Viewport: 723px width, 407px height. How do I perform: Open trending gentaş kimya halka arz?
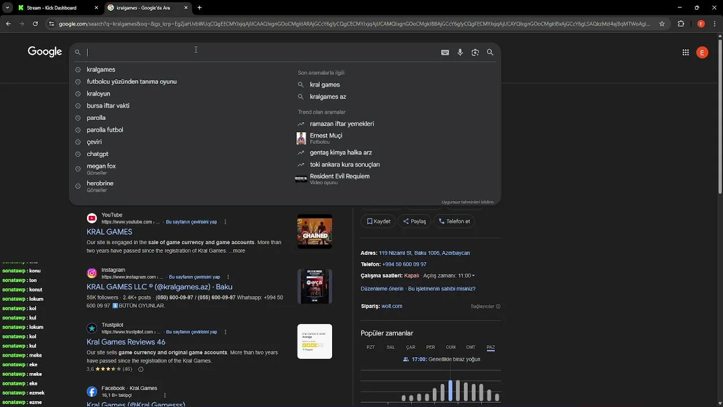tap(341, 153)
